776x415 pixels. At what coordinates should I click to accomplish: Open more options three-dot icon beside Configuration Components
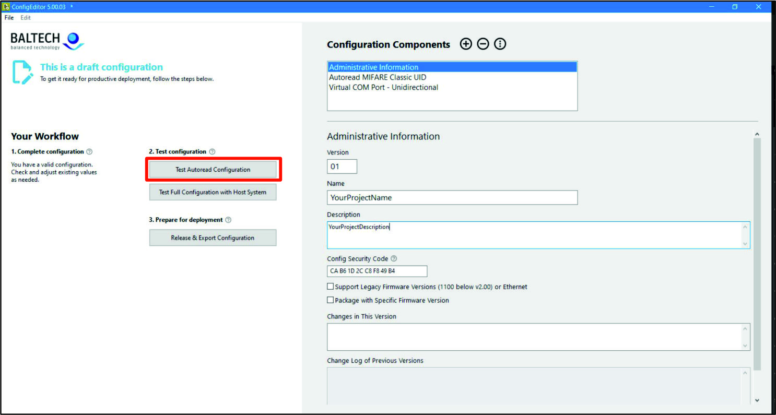[500, 44]
